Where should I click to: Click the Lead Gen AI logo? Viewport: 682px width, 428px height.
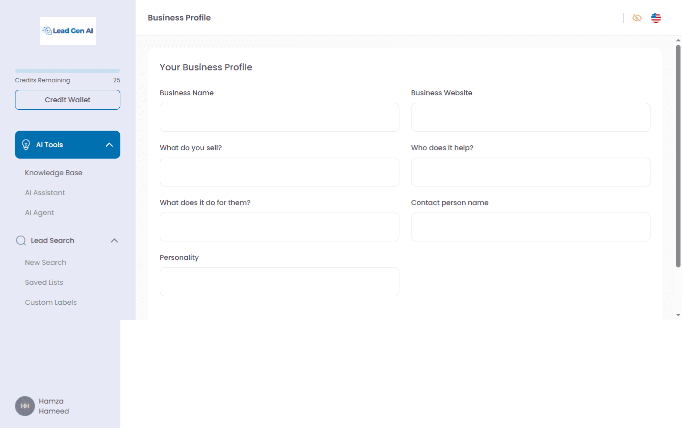click(67, 30)
